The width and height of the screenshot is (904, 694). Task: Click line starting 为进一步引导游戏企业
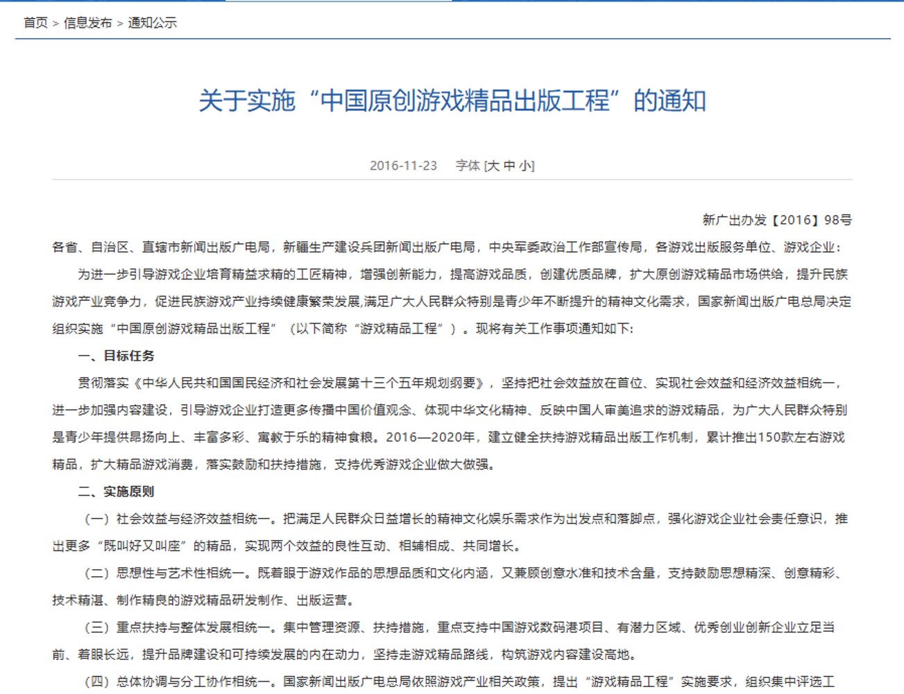click(463, 275)
